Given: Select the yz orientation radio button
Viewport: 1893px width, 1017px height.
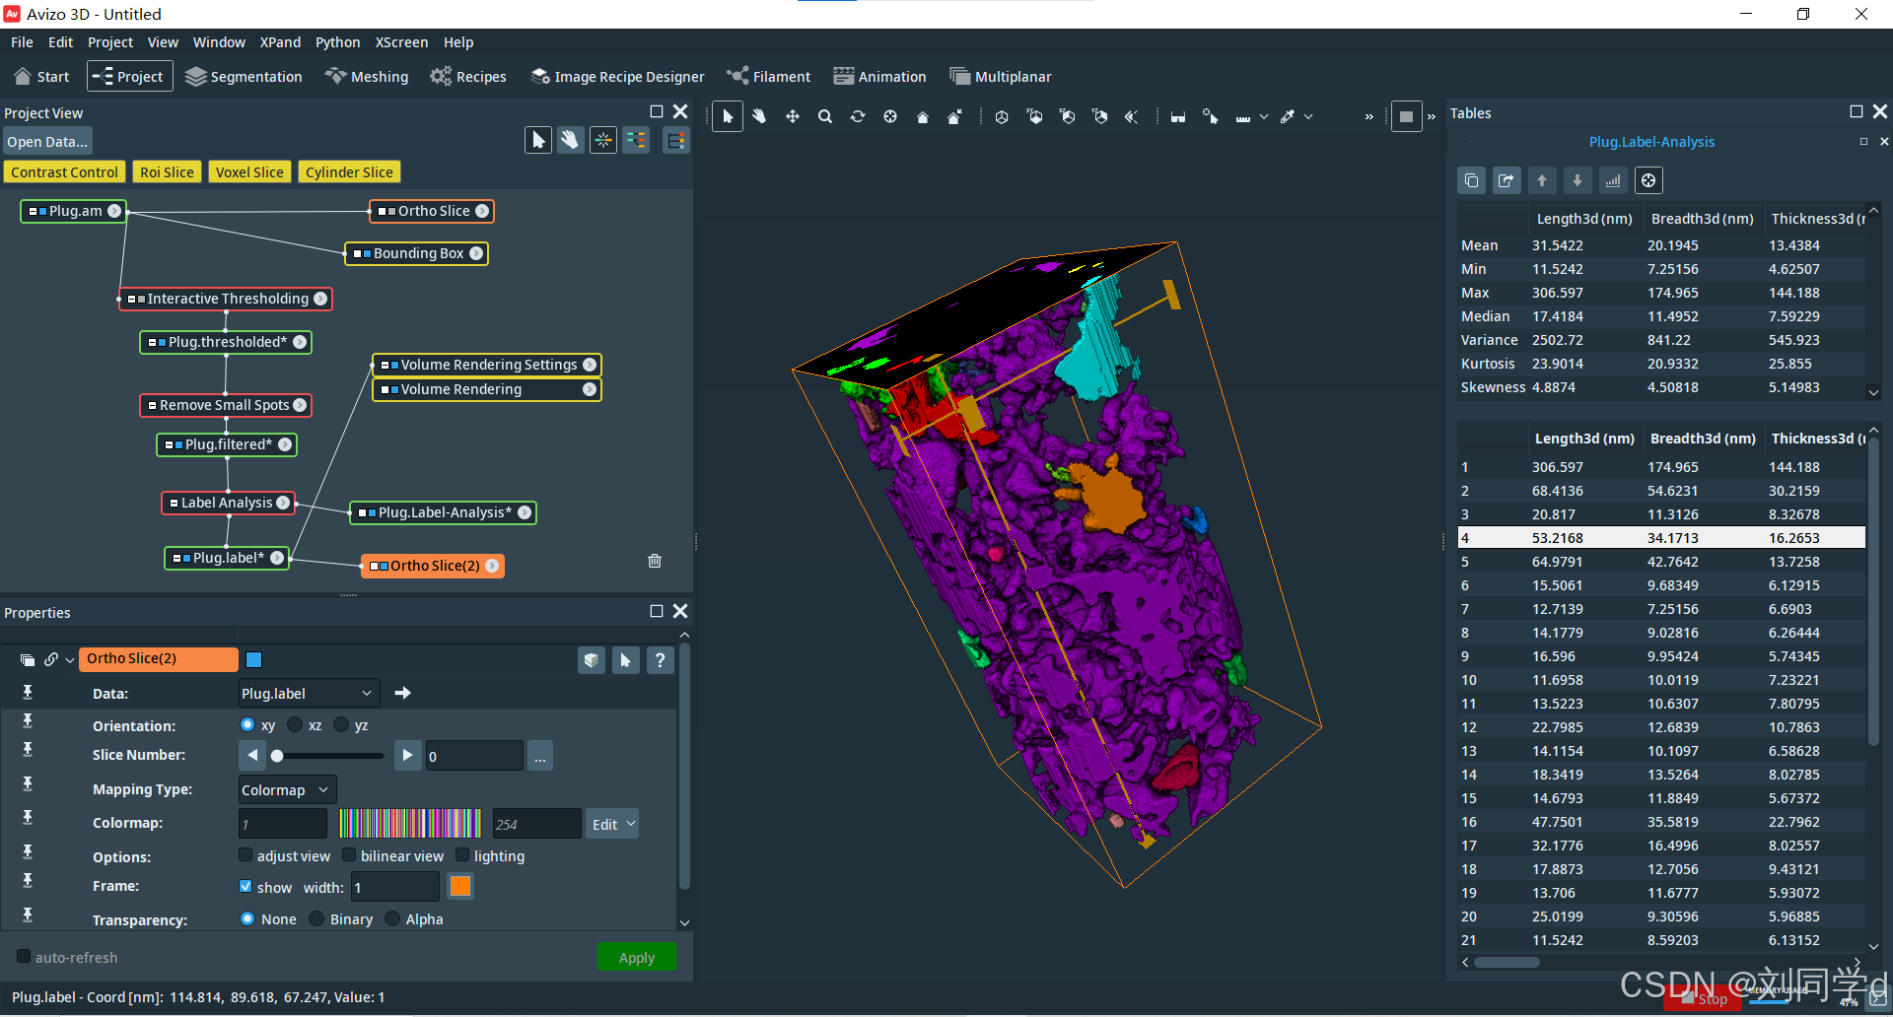Looking at the screenshot, I should [341, 724].
